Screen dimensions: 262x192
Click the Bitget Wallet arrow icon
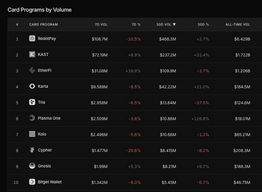click(32, 182)
